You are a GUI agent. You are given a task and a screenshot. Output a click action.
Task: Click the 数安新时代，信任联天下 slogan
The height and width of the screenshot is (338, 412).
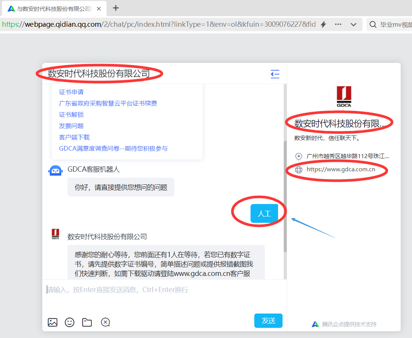[327, 138]
